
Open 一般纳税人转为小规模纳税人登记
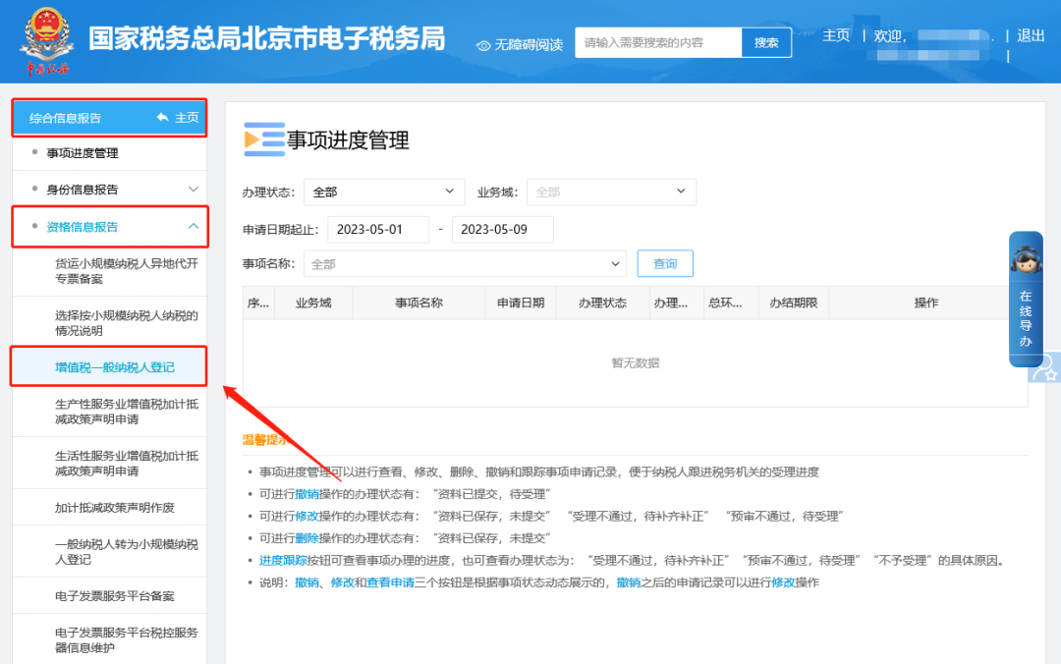point(126,552)
